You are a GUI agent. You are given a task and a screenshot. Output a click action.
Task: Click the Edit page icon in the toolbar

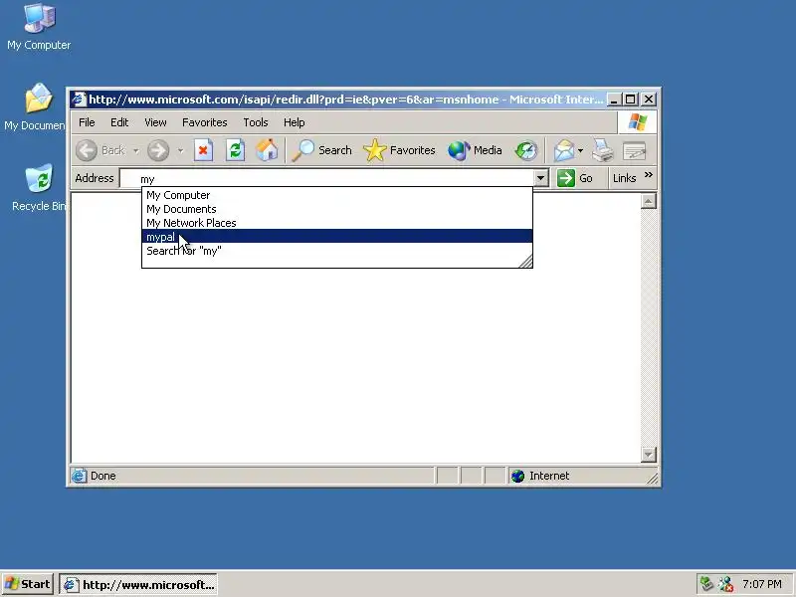coord(634,151)
